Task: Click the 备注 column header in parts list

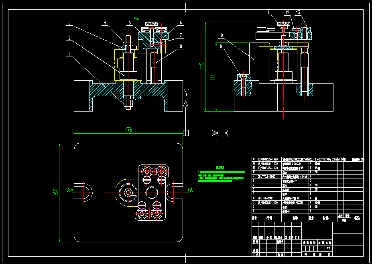Action: [x=357, y=218]
